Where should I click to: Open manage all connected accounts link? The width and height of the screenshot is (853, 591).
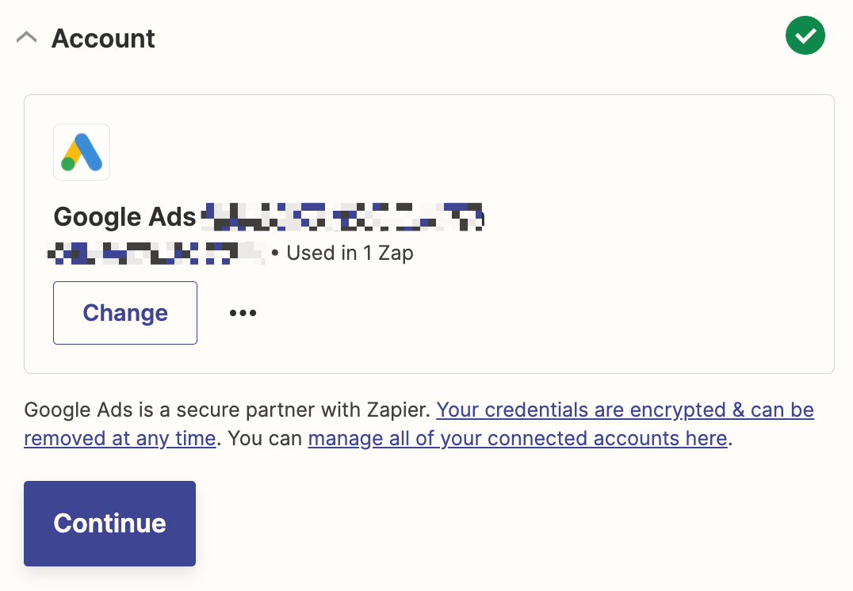[x=518, y=438]
